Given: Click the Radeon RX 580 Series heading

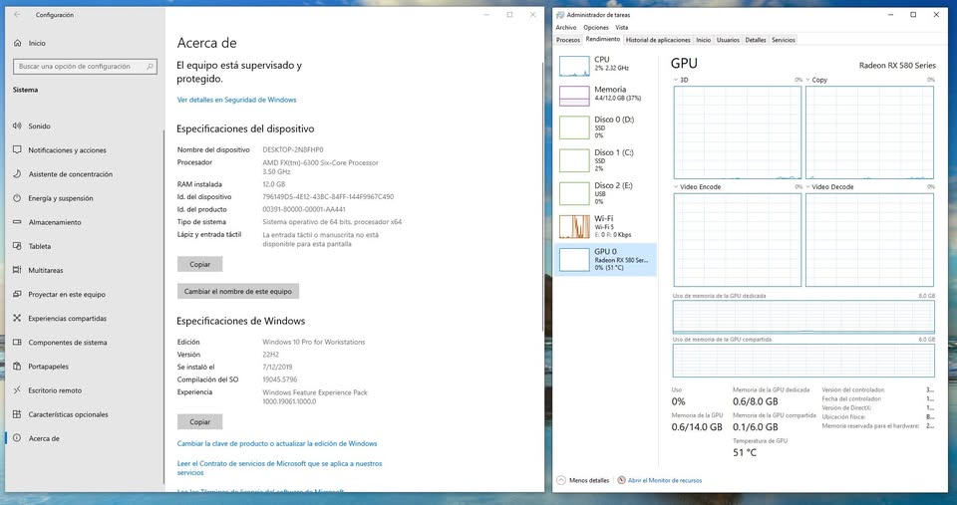Looking at the screenshot, I should click(897, 66).
